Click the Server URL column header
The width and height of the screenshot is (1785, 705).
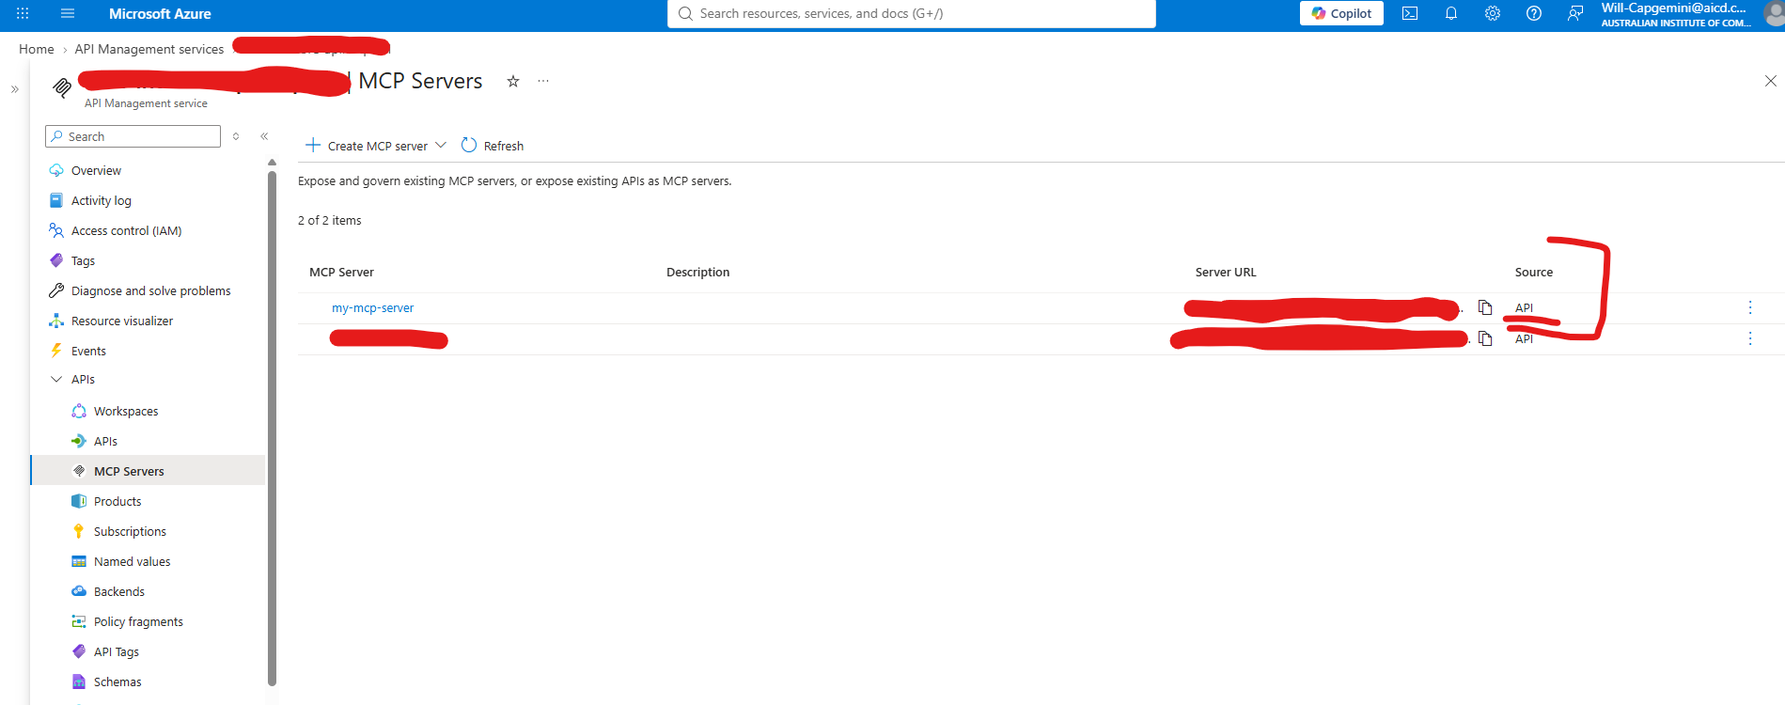1226,273
